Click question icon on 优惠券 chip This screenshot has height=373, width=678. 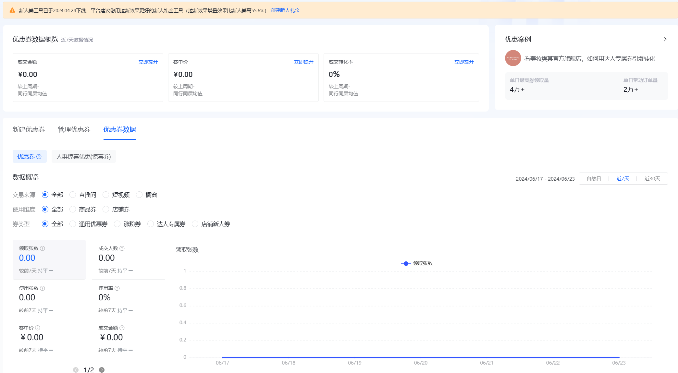[x=39, y=157]
